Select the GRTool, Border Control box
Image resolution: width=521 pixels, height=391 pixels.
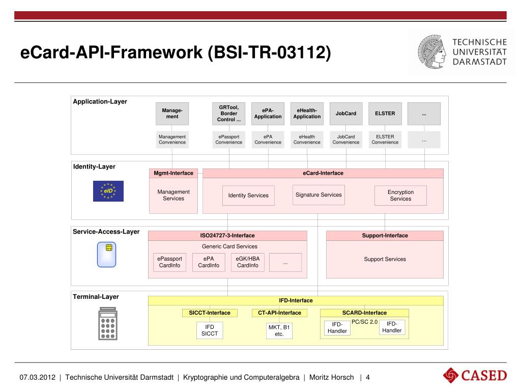(229, 114)
